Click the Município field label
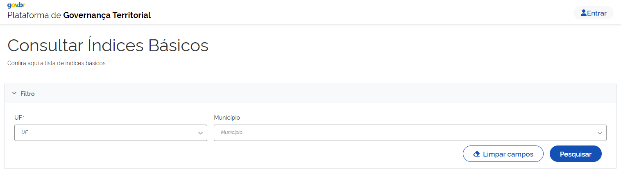This screenshot has height=175, width=621. coord(227,118)
